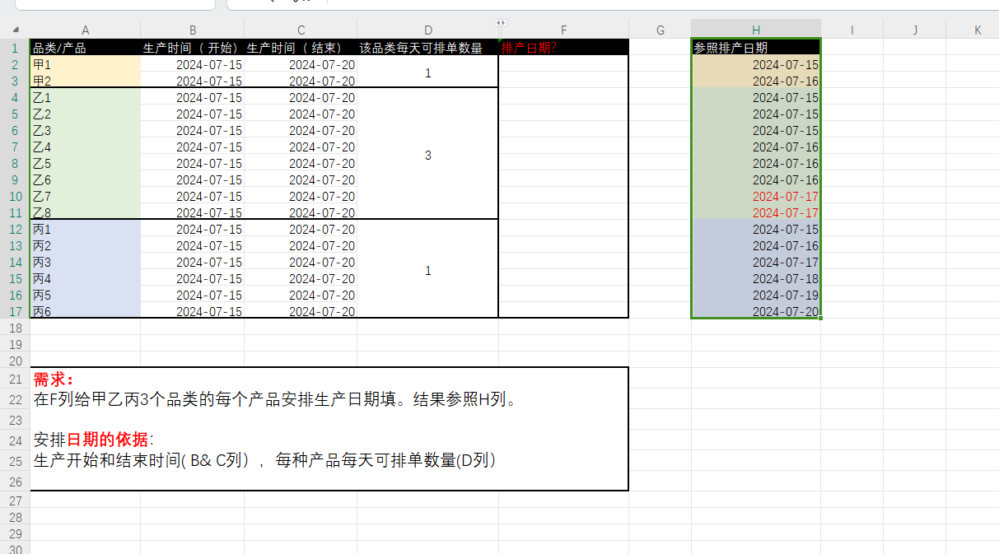Select column B header
The width and height of the screenshot is (999, 554).
[193, 30]
